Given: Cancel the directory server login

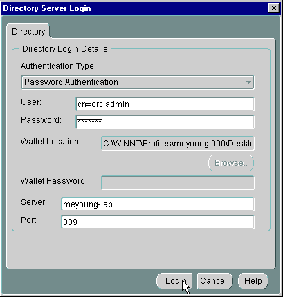Looking at the screenshot, I should coord(214,281).
